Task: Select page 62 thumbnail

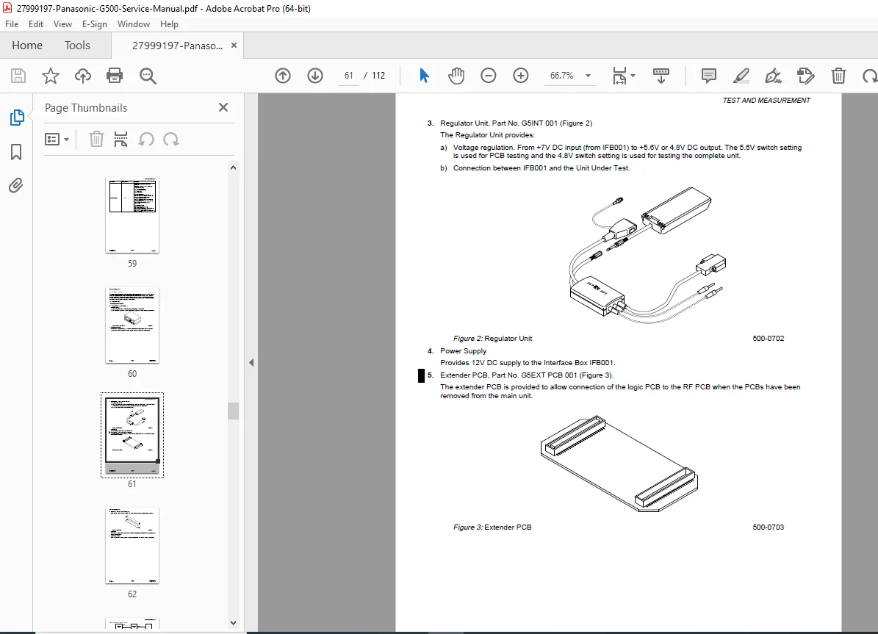Action: click(x=132, y=546)
